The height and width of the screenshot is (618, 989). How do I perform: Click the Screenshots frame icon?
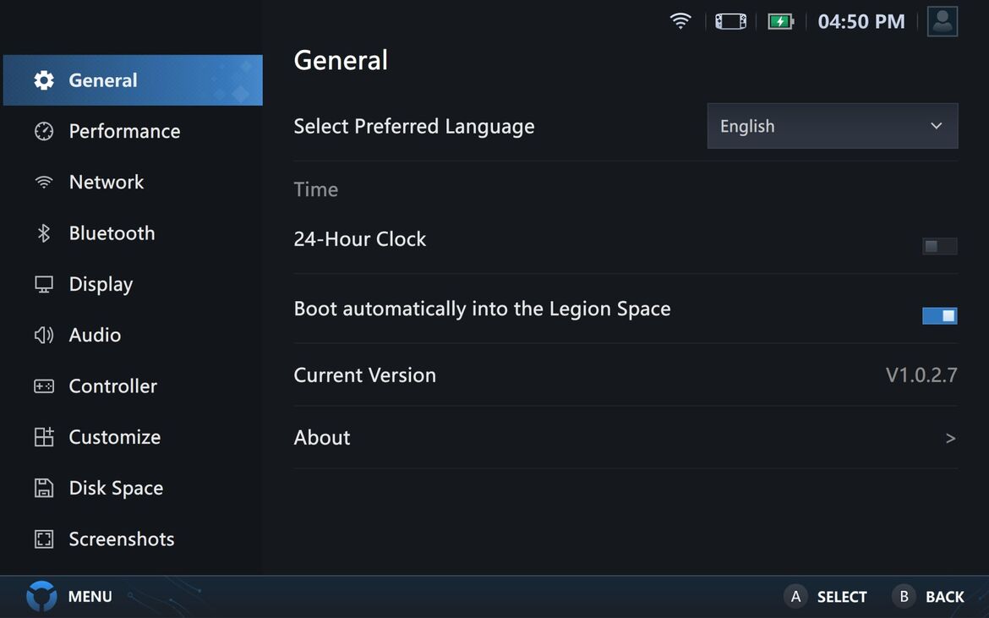point(44,539)
